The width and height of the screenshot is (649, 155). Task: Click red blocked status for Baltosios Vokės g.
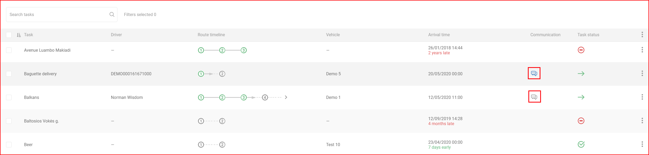[x=581, y=121]
